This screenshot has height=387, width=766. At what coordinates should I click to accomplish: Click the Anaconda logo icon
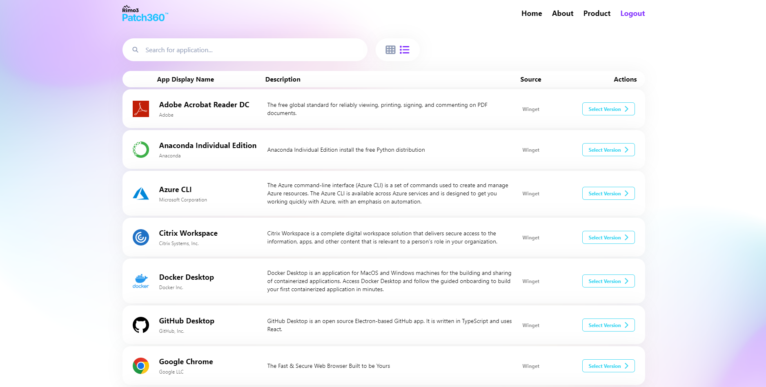click(141, 150)
